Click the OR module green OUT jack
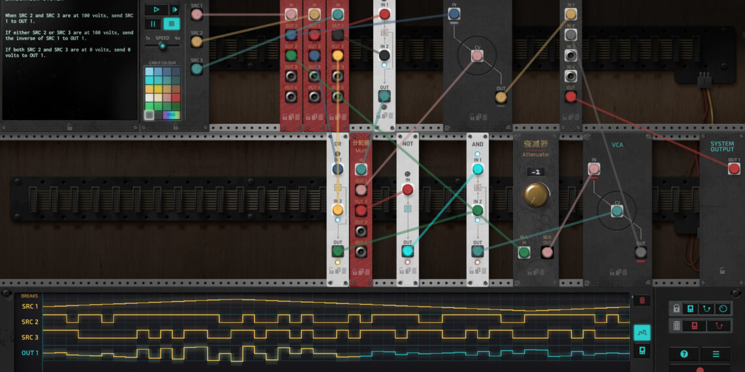The height and width of the screenshot is (372, 745). coord(338,251)
